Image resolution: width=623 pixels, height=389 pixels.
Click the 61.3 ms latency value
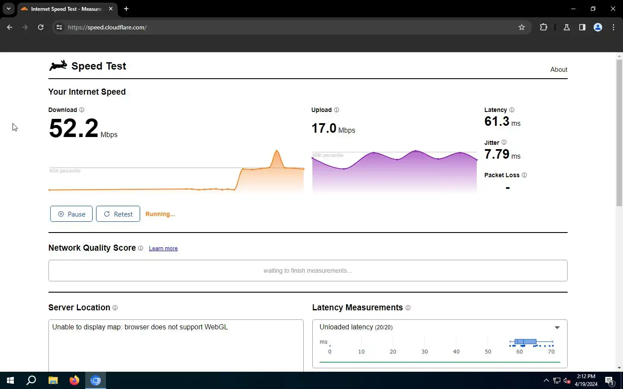pyautogui.click(x=502, y=121)
